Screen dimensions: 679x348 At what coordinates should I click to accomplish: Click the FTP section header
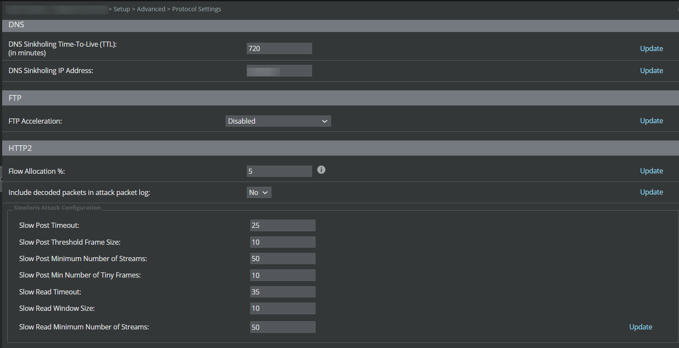(x=341, y=98)
